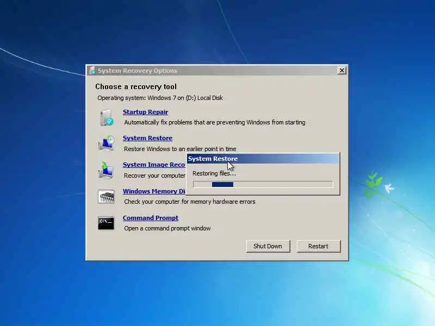Open the Command Prompt link
Viewport: 435px width, 326px height.
(x=151, y=218)
